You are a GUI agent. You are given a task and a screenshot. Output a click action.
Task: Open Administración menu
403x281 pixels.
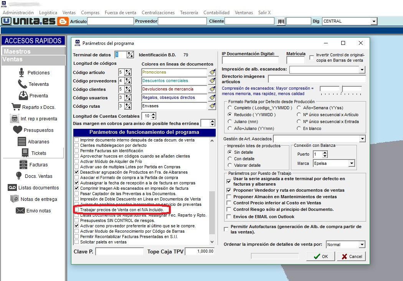tap(18, 13)
